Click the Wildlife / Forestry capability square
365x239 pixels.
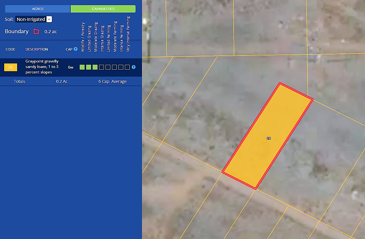(82, 67)
